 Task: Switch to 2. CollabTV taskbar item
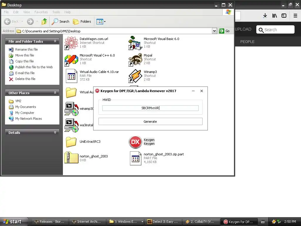coord(200,222)
